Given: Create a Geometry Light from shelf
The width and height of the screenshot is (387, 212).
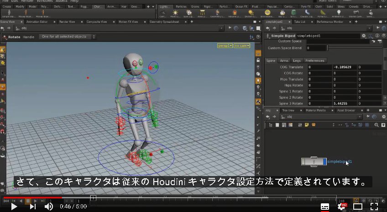Looking at the screenshot, I should pos(217,14).
